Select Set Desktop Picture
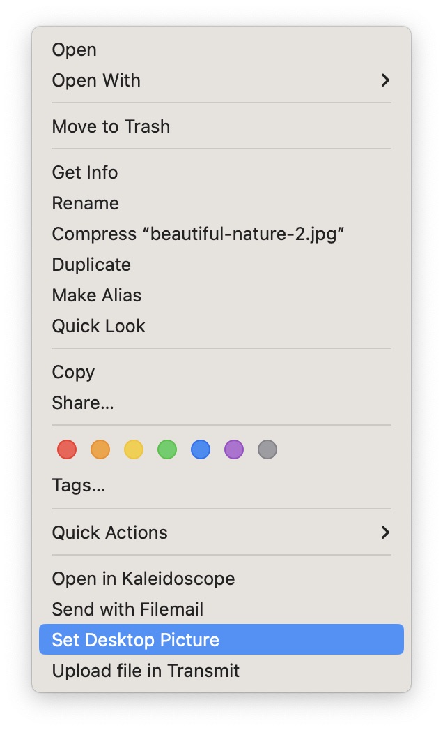443x730 pixels. pos(136,640)
